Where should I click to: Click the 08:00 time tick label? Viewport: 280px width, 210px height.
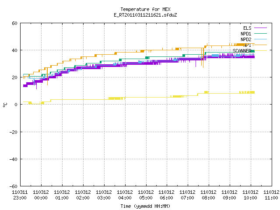208,198
